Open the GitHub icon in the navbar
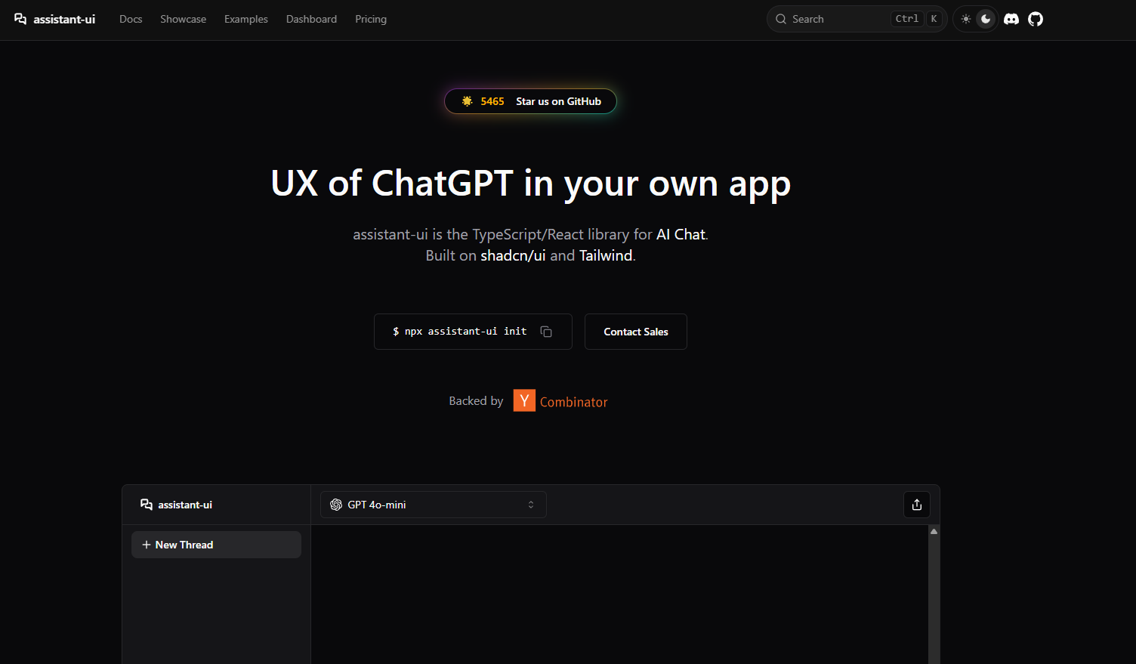 tap(1036, 19)
